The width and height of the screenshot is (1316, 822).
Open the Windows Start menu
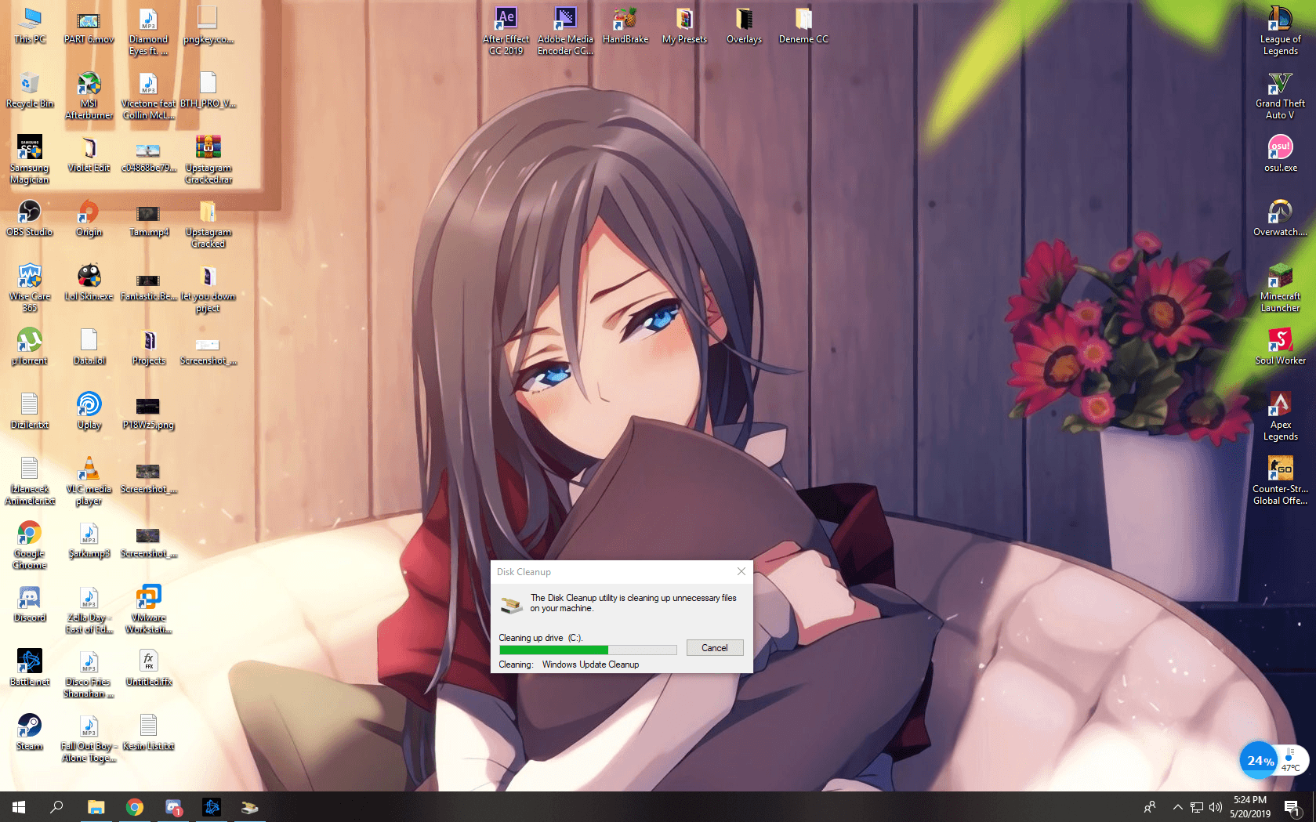point(19,806)
